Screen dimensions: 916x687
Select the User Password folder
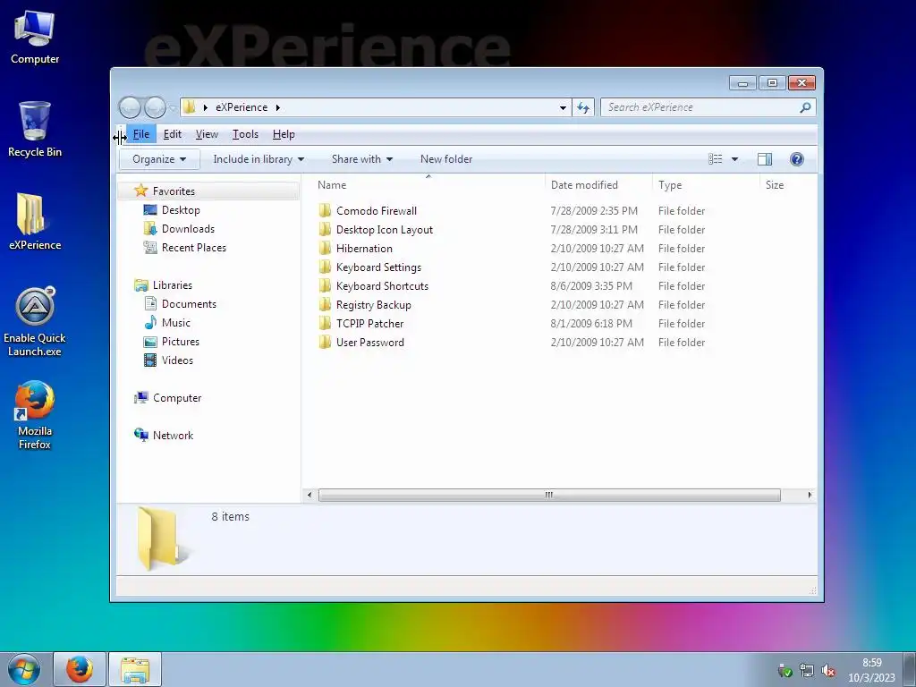click(x=369, y=343)
